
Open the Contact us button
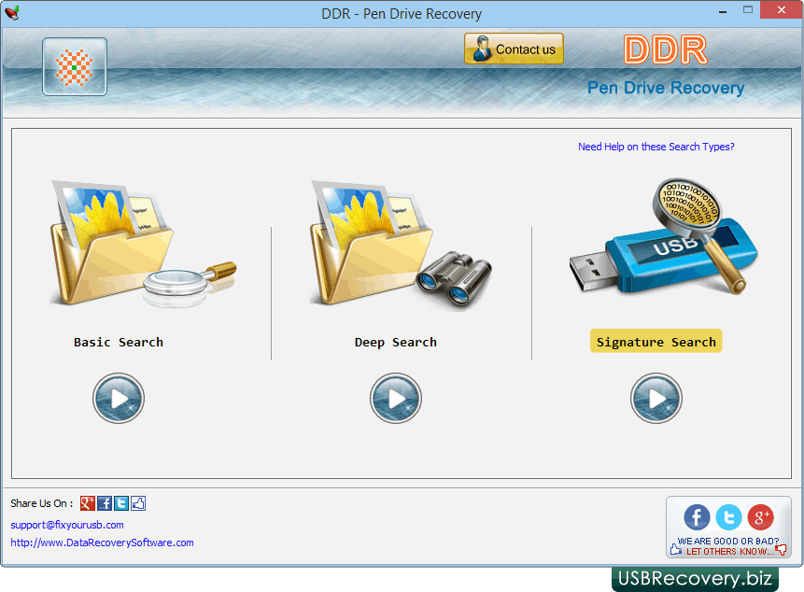[x=514, y=49]
